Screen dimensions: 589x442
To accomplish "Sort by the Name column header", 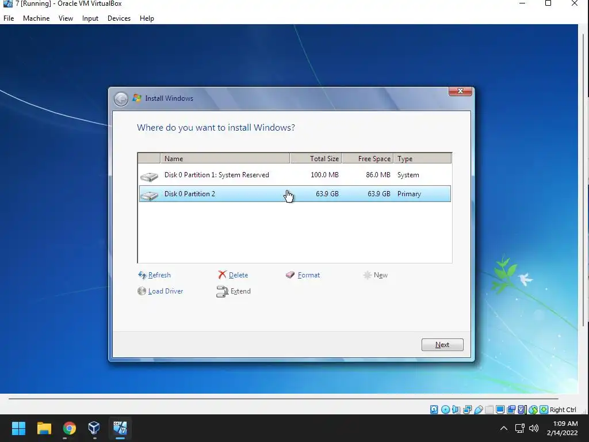I will point(225,159).
